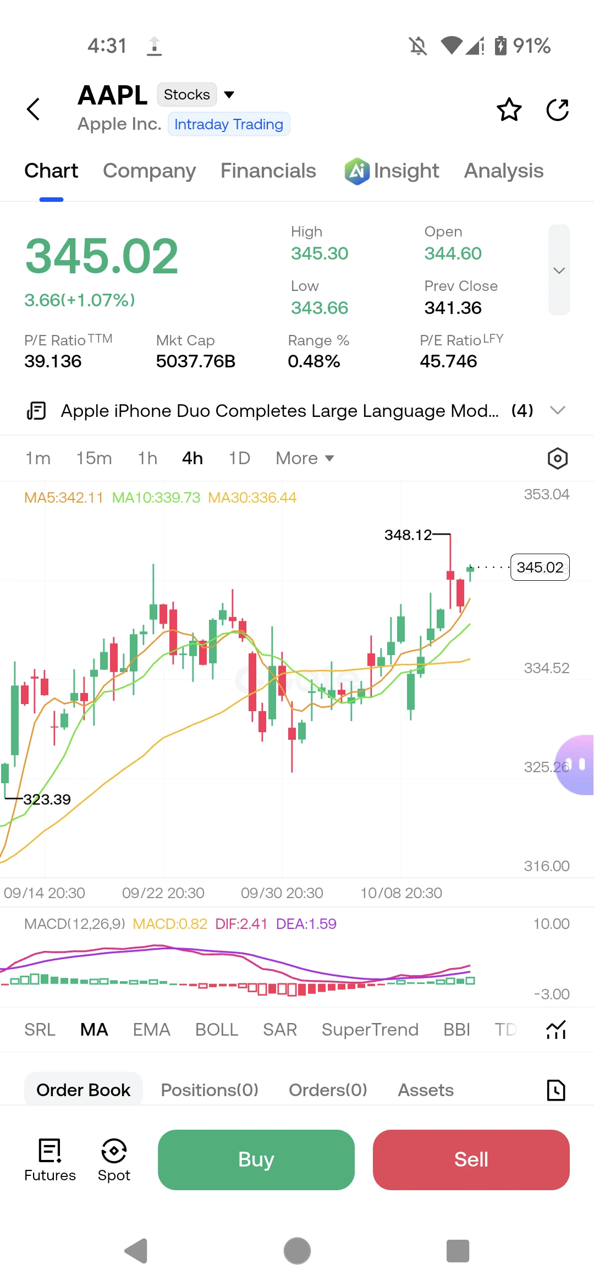Tap the green Buy button
The image size is (594, 1287).
click(x=256, y=1159)
